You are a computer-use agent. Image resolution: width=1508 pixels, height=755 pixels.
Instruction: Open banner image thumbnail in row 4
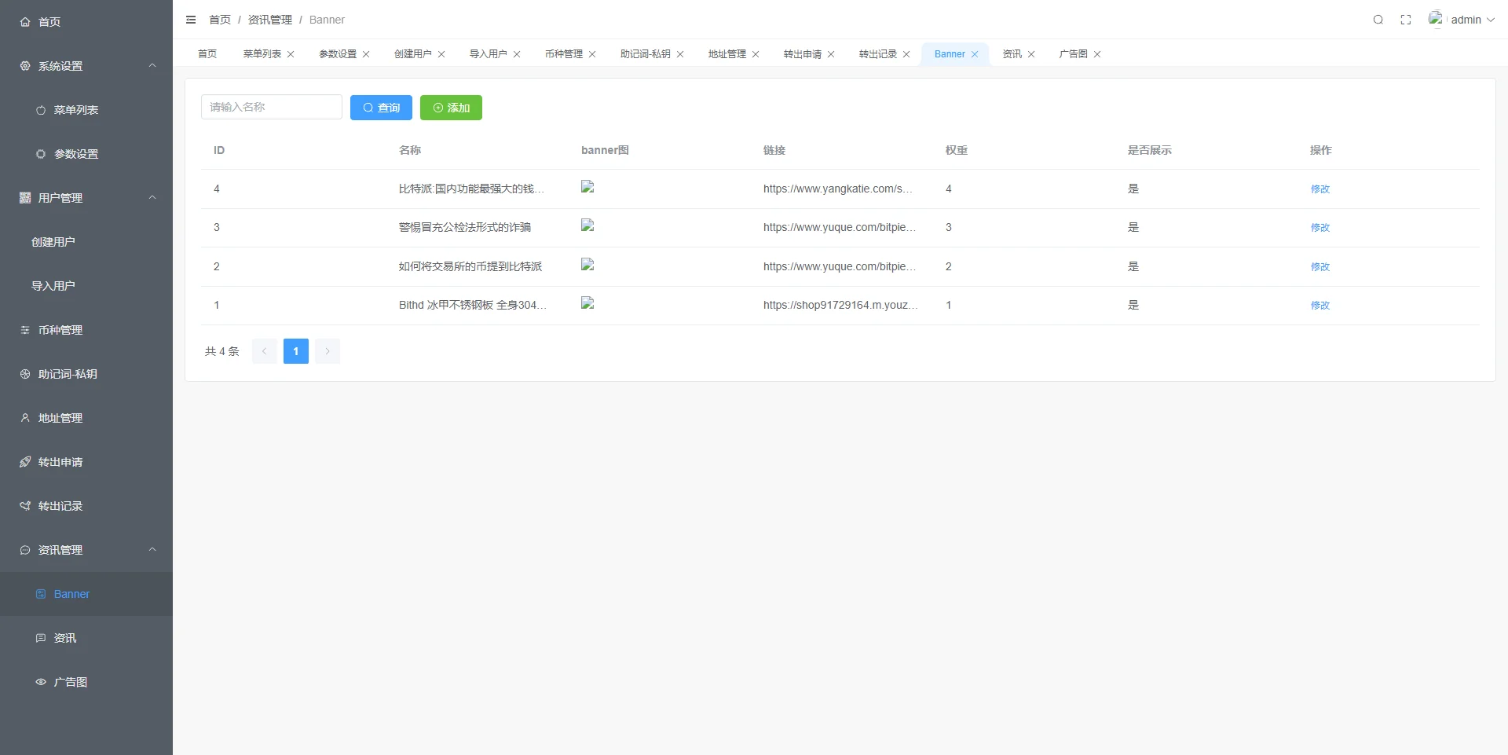587,187
